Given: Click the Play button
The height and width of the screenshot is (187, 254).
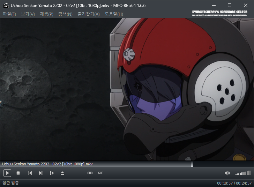Looking at the screenshot, I should point(7,173).
